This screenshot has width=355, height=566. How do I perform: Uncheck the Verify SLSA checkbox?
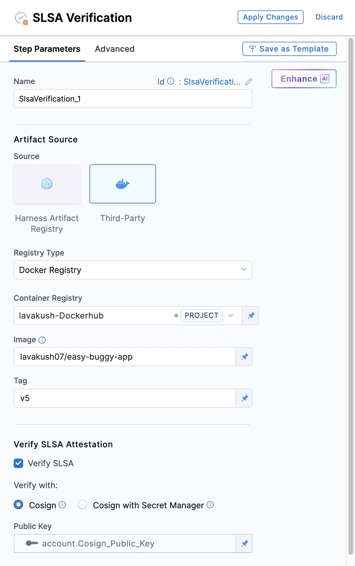click(x=18, y=463)
